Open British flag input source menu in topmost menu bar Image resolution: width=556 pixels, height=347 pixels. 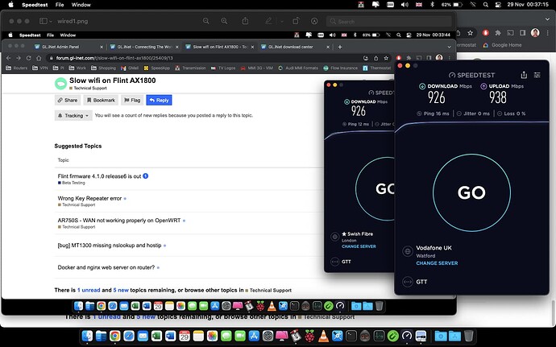(x=419, y=5)
